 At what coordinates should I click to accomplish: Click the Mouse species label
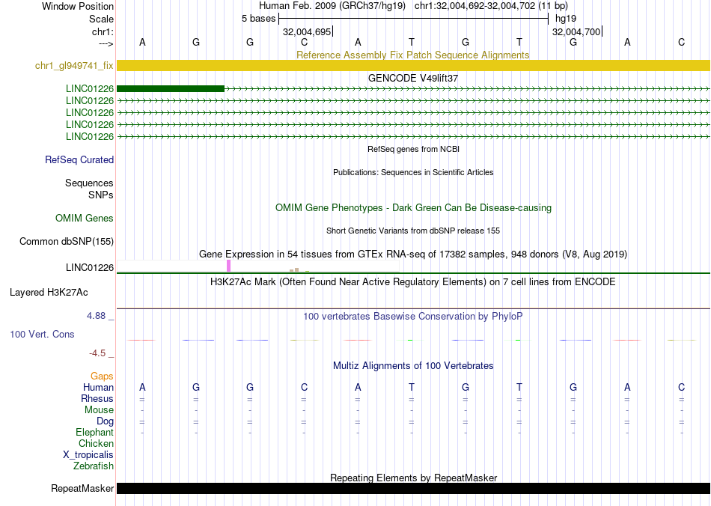(99, 410)
